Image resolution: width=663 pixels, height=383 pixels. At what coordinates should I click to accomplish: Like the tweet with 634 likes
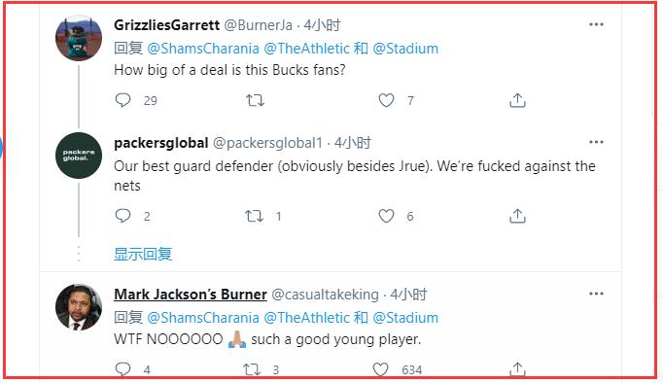point(380,369)
